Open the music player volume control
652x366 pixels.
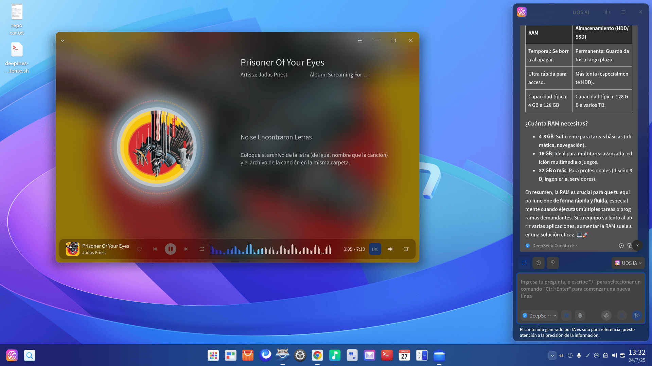pyautogui.click(x=391, y=249)
